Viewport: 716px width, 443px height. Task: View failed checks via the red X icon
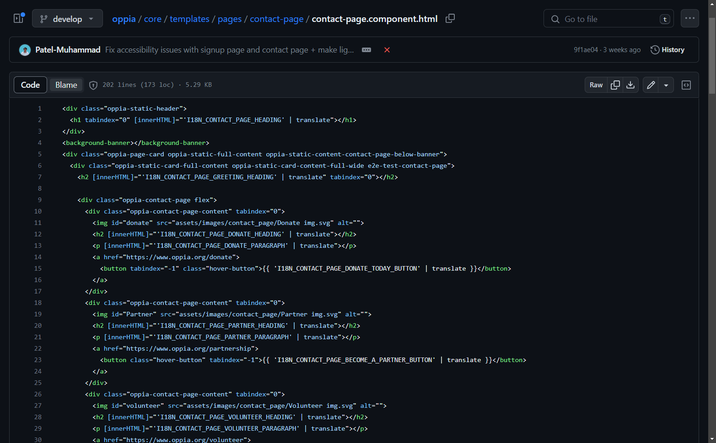pos(387,50)
